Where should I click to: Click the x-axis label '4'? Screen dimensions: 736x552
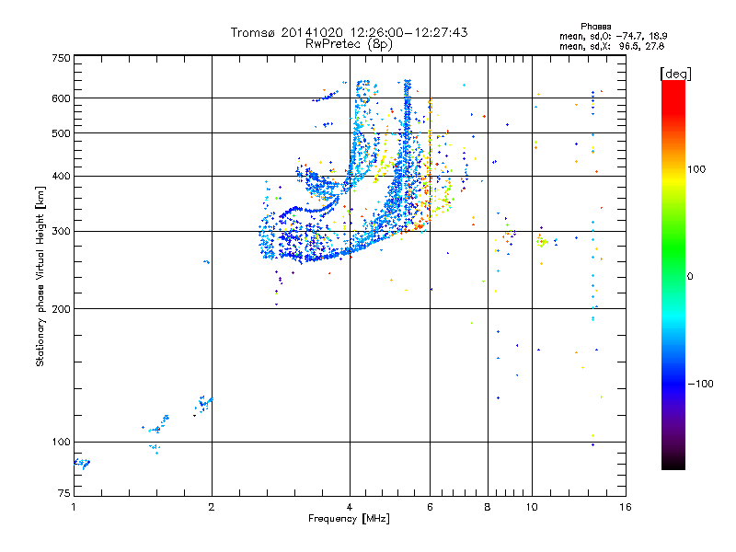pyautogui.click(x=350, y=507)
